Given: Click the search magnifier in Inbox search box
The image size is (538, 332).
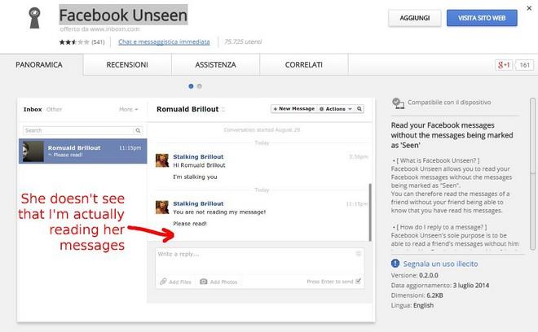Looking at the screenshot, I should (138, 130).
